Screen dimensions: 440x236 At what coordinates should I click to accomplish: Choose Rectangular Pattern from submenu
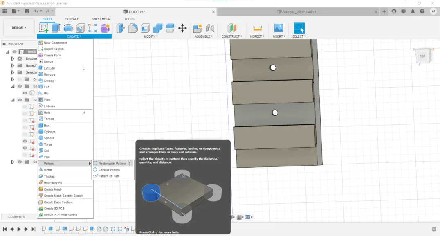coord(113,163)
